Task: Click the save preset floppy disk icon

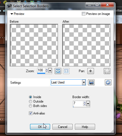Action: click(91, 82)
